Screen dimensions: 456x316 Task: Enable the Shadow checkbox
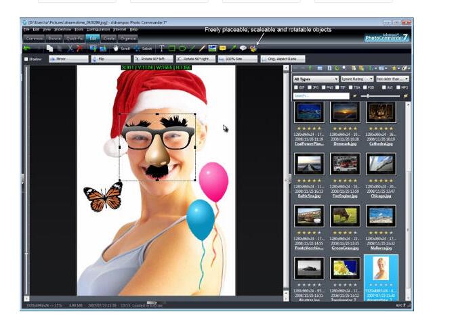(x=27, y=60)
